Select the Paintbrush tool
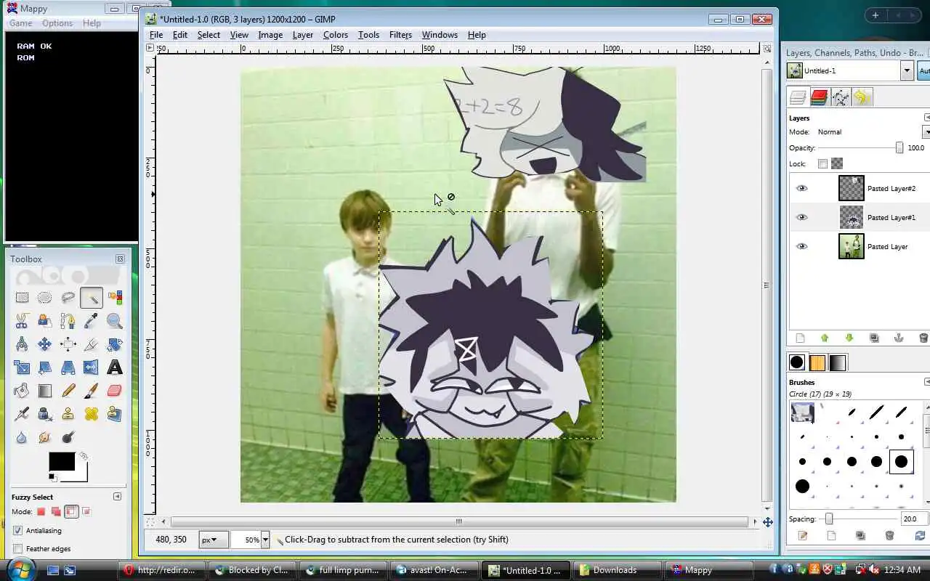The image size is (930, 581). (x=92, y=391)
